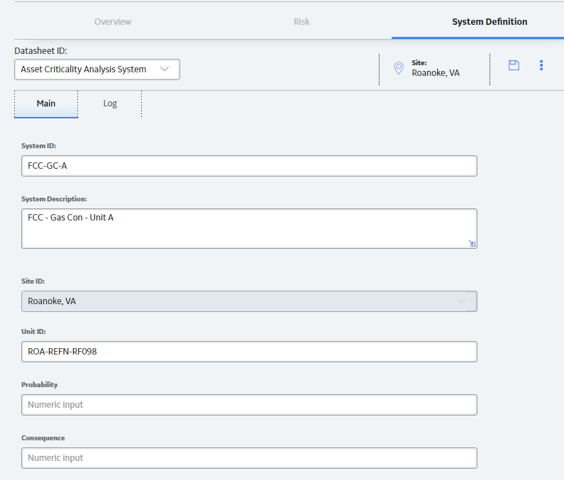
Task: Click the Consequence numeric input field
Action: click(x=249, y=458)
